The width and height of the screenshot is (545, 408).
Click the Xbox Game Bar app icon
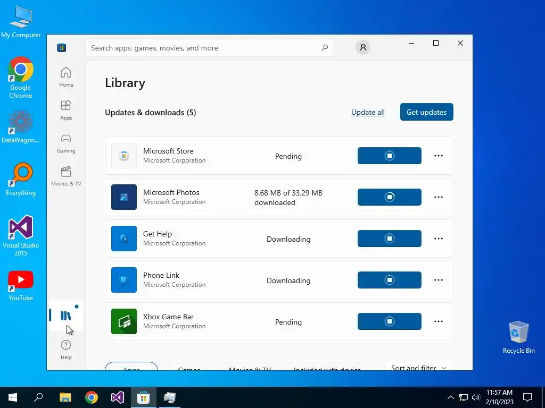pyautogui.click(x=123, y=321)
